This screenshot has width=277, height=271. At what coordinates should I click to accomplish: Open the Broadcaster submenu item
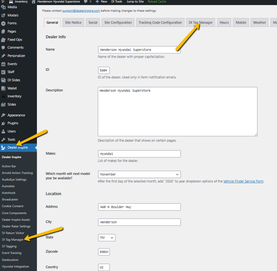(x=10, y=200)
